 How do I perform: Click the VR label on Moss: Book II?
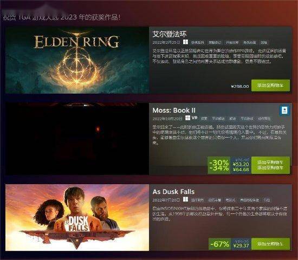point(195,118)
